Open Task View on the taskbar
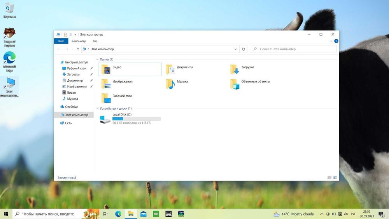Image resolution: width=389 pixels, height=219 pixels. (105, 214)
